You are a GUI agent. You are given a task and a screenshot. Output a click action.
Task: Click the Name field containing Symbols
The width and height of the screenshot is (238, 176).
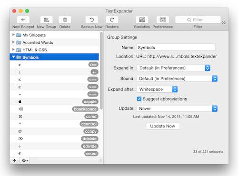point(176,47)
